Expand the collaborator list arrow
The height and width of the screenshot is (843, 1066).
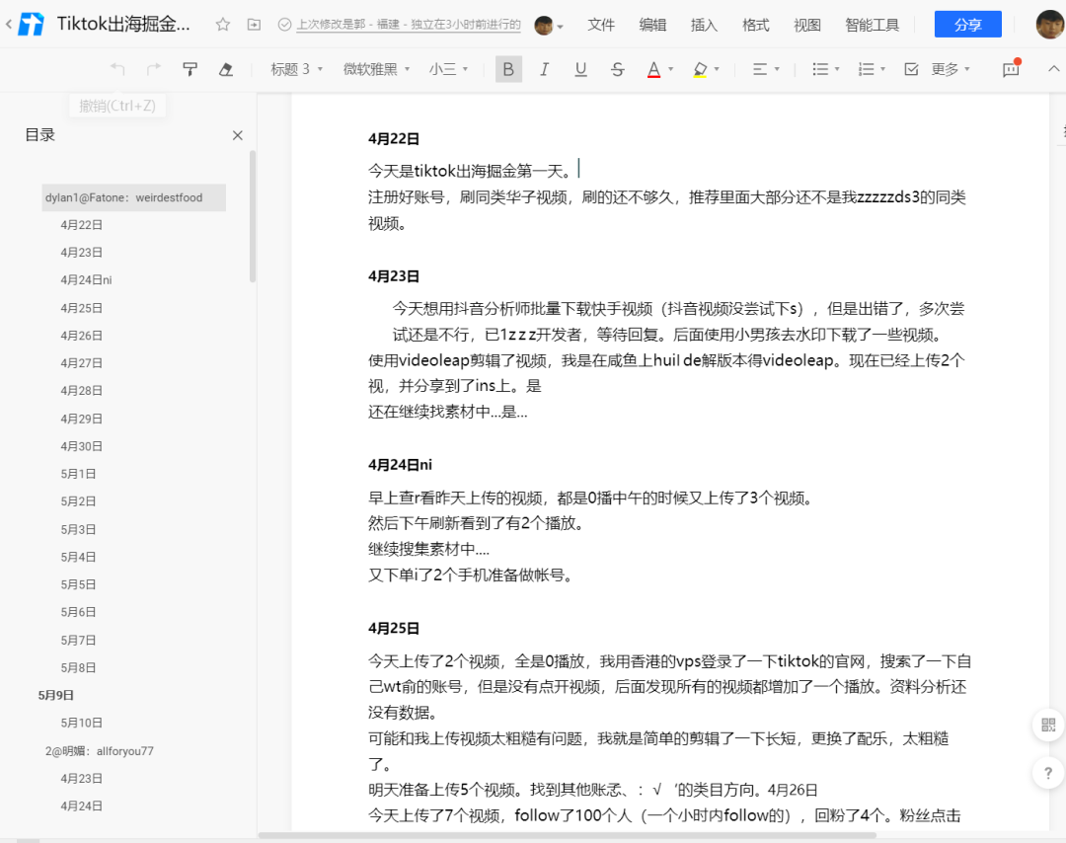561,27
